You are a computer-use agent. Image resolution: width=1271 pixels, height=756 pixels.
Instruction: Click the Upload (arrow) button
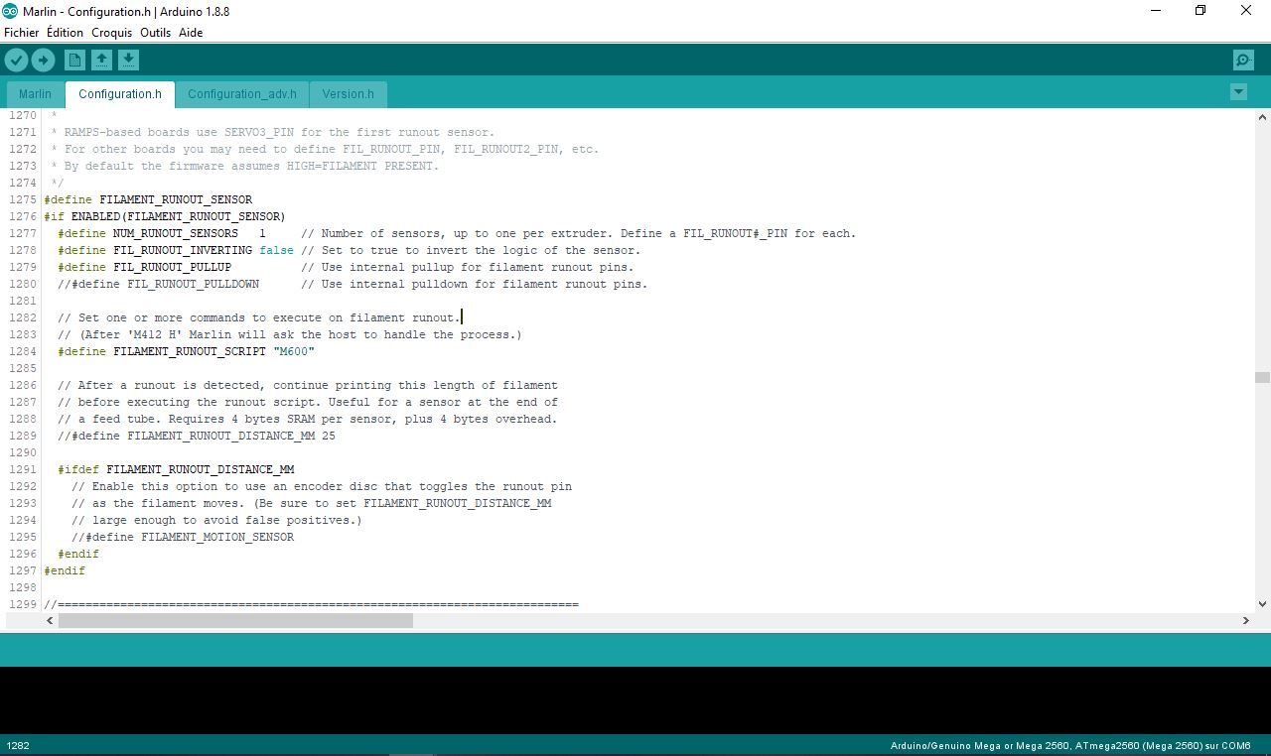43,61
